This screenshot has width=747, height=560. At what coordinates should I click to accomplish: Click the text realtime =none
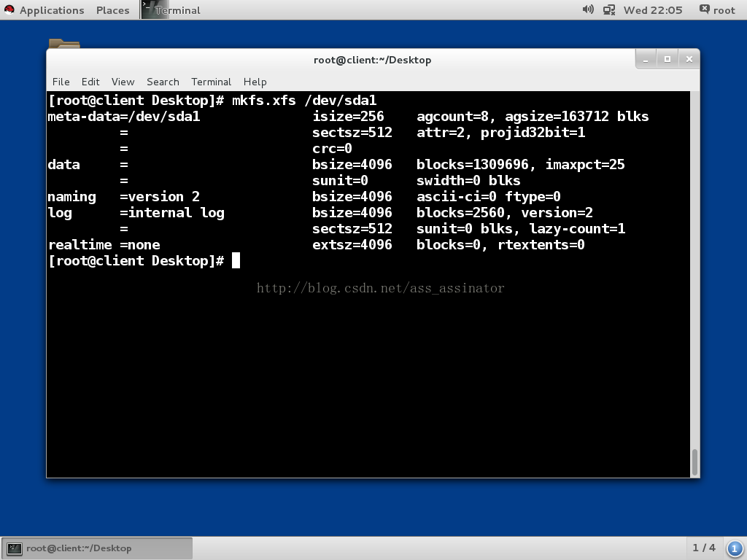pyautogui.click(x=104, y=245)
